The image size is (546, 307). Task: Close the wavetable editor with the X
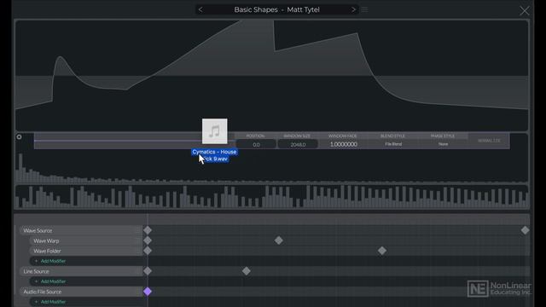coord(524,11)
